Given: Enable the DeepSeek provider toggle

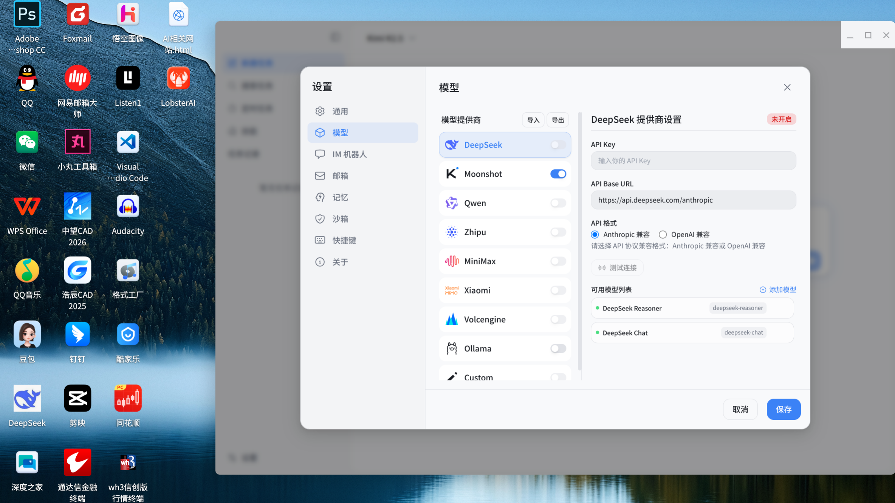Looking at the screenshot, I should point(558,145).
